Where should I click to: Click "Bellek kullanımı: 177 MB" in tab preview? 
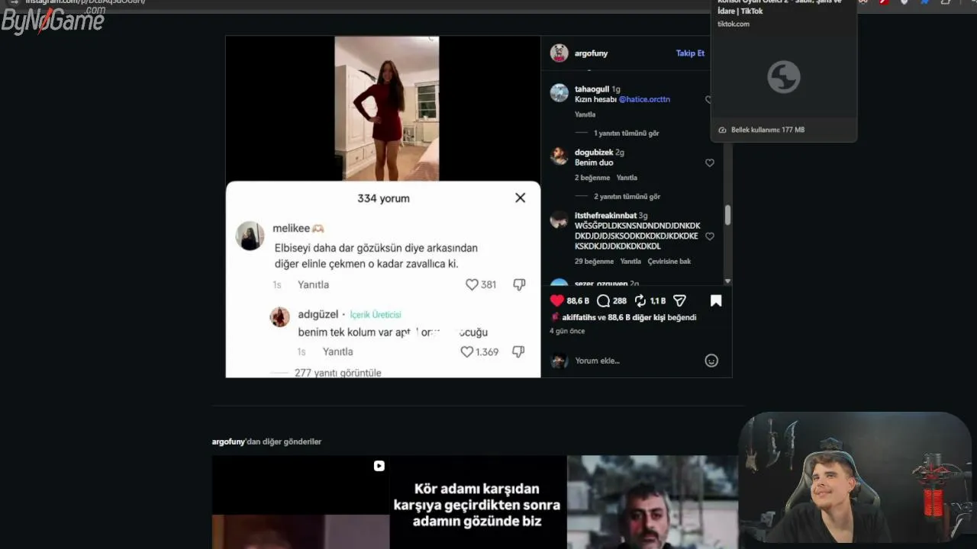tap(768, 130)
